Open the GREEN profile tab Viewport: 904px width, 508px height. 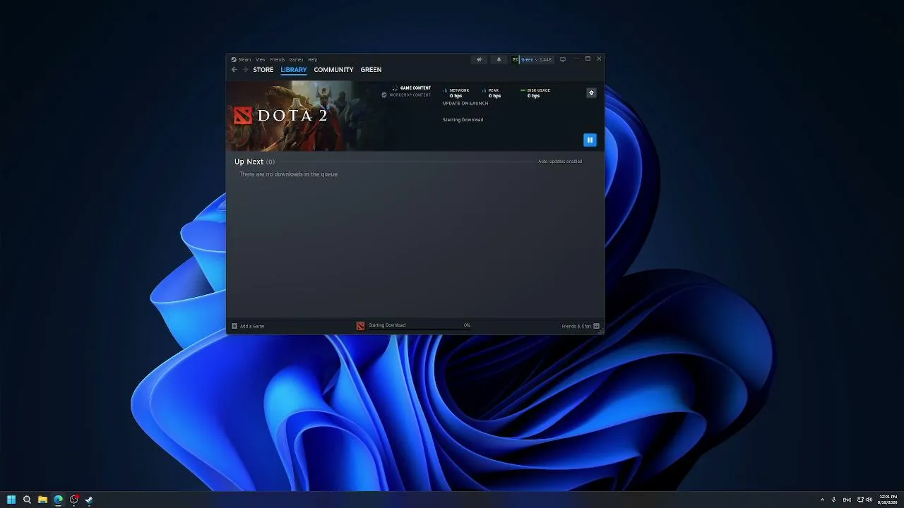coord(371,70)
